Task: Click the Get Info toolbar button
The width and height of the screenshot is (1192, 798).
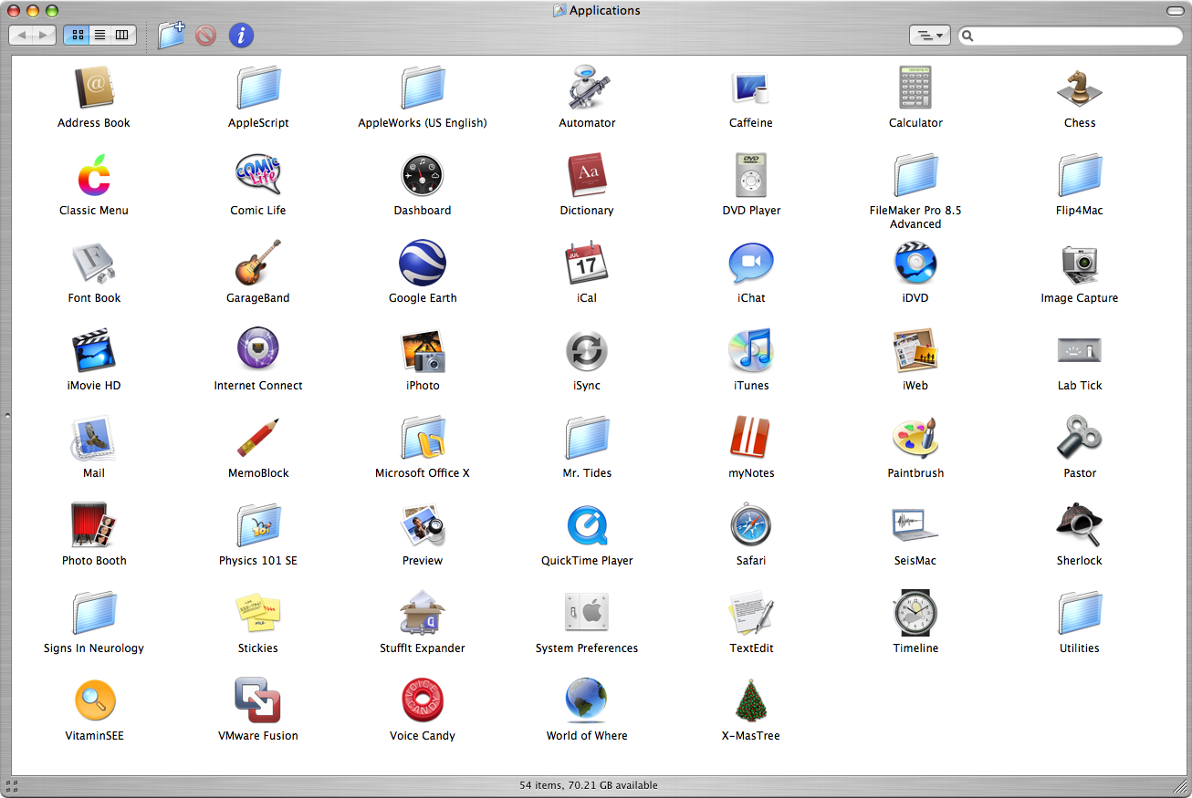Action: pos(241,35)
